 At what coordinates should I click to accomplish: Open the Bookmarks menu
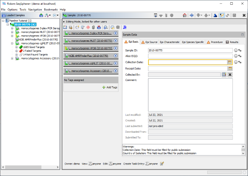point(50,10)
